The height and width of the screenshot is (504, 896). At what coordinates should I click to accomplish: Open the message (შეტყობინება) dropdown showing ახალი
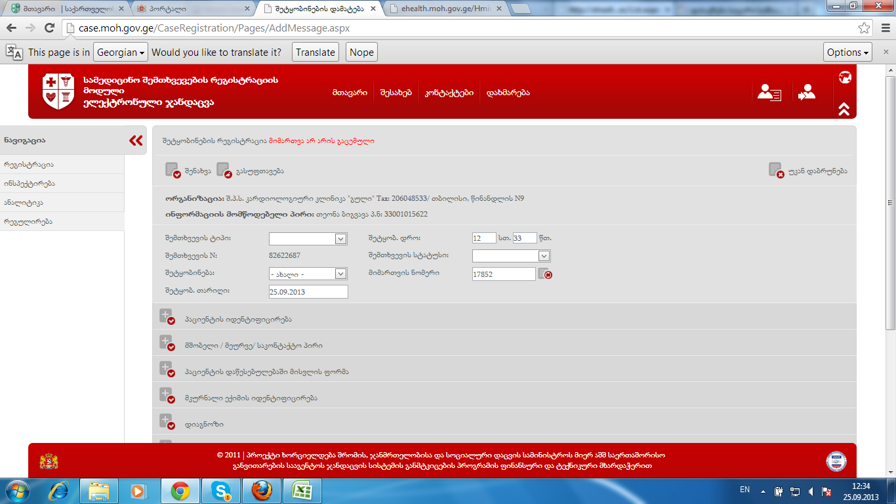(308, 274)
